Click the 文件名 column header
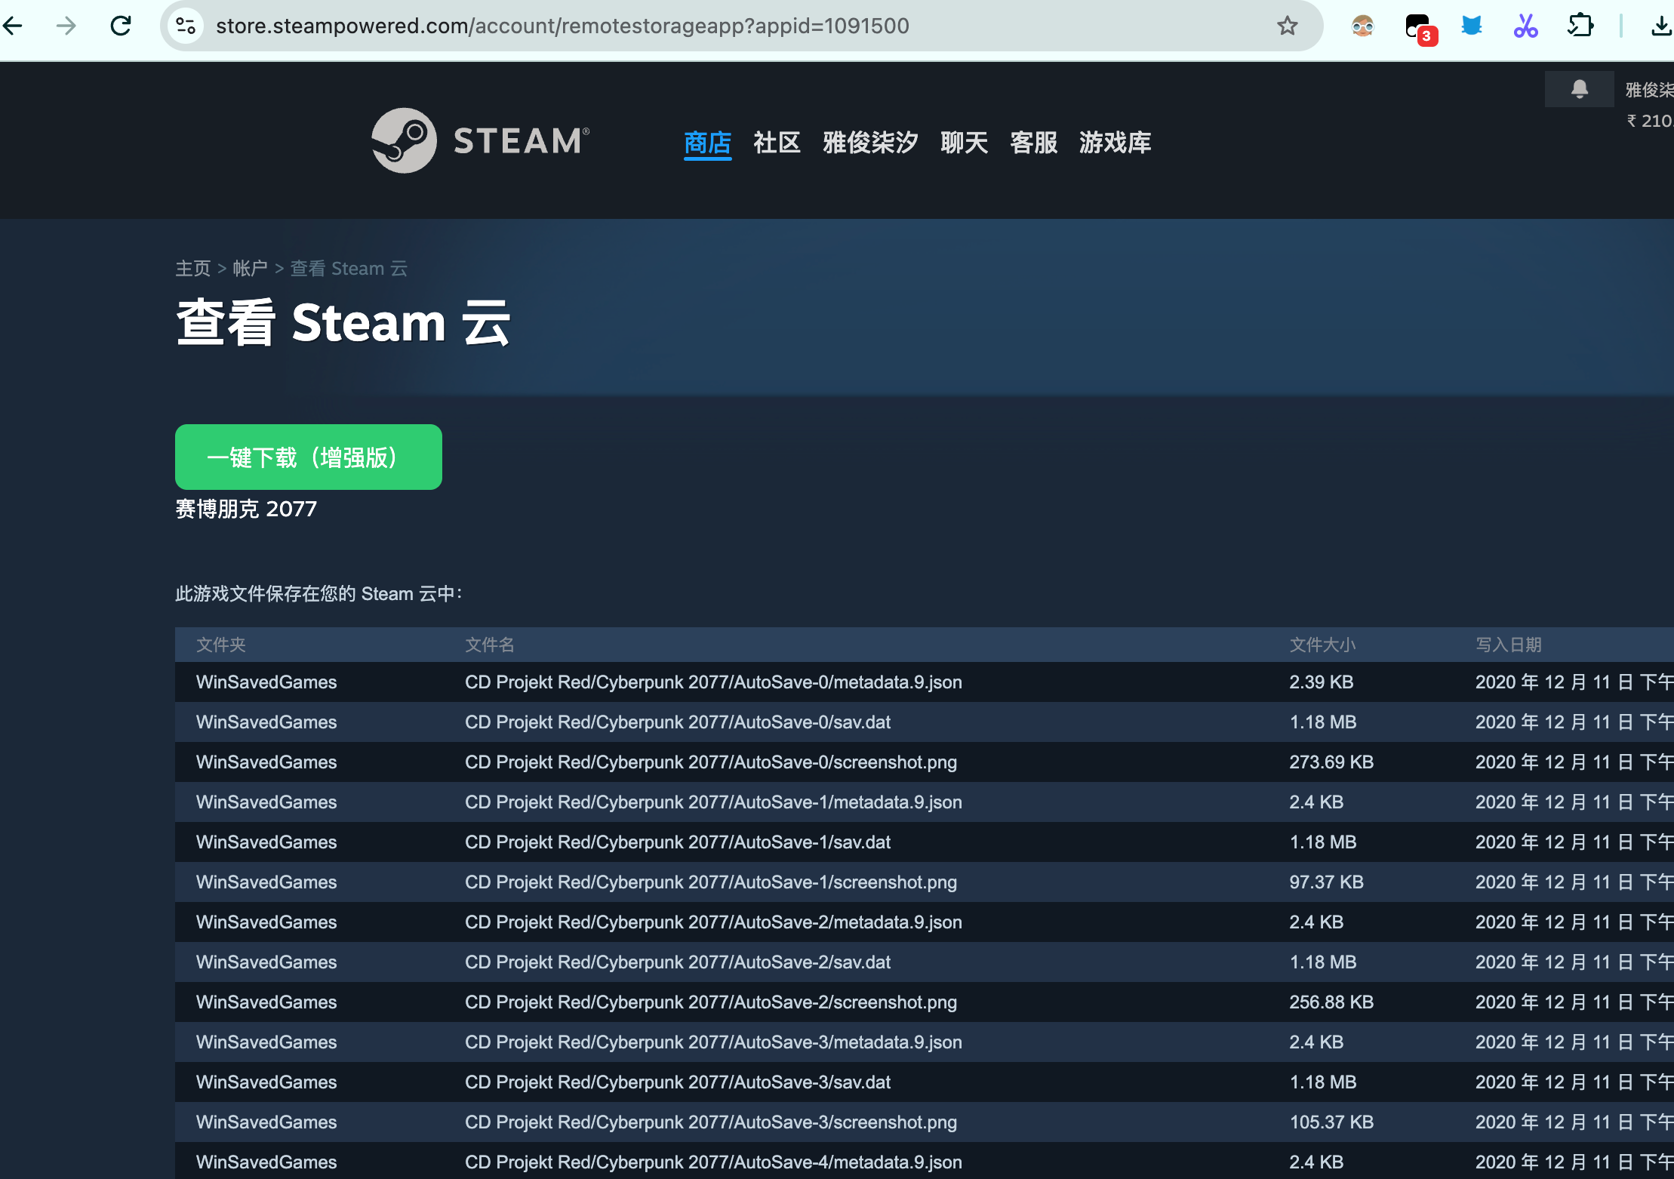1674x1179 pixels. (490, 645)
